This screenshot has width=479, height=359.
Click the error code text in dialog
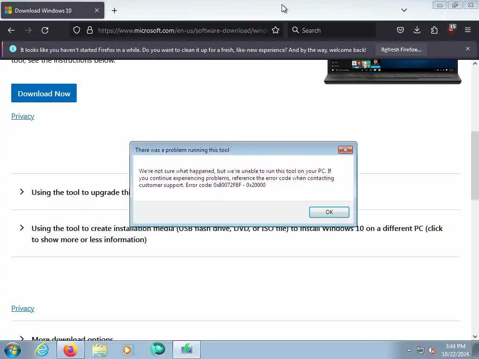click(225, 185)
